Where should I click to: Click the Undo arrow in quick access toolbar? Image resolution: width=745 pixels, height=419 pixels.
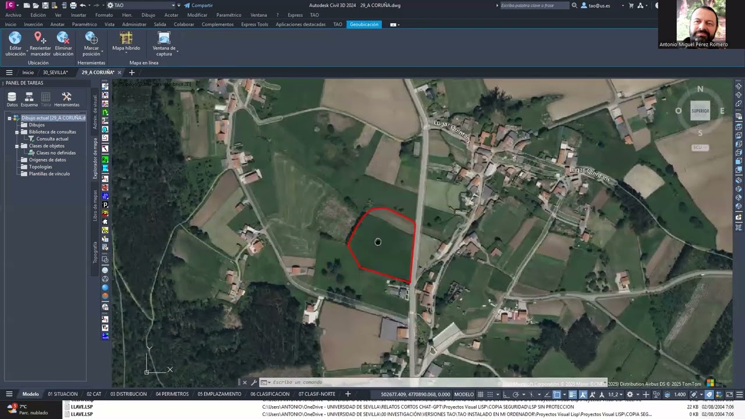[83, 5]
